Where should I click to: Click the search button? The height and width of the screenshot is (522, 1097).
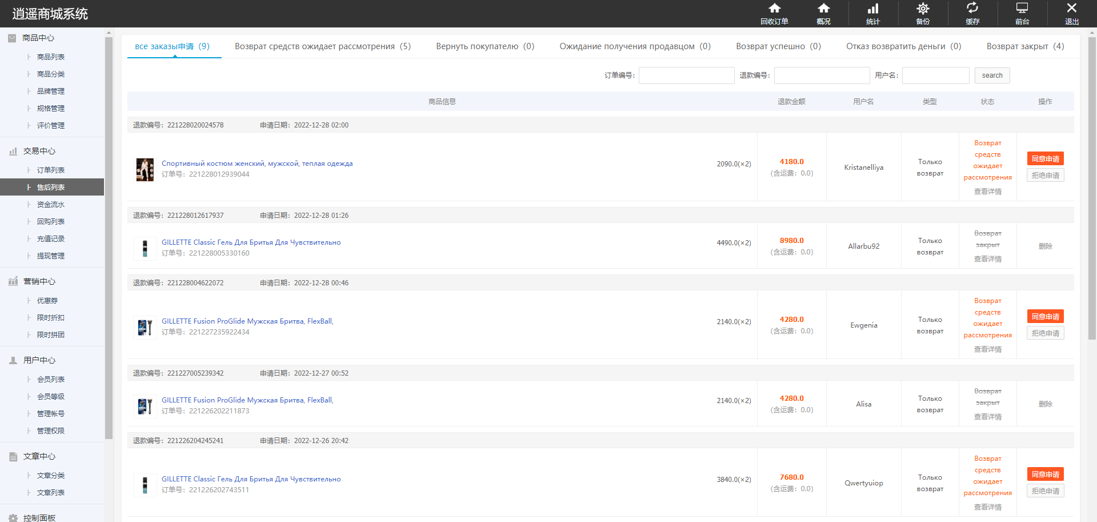pyautogui.click(x=992, y=75)
